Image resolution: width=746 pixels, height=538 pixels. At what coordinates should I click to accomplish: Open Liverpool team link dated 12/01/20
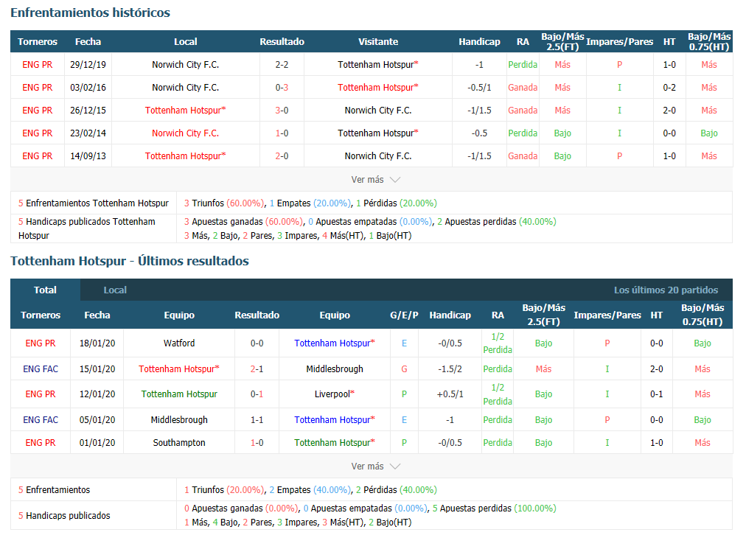click(335, 394)
